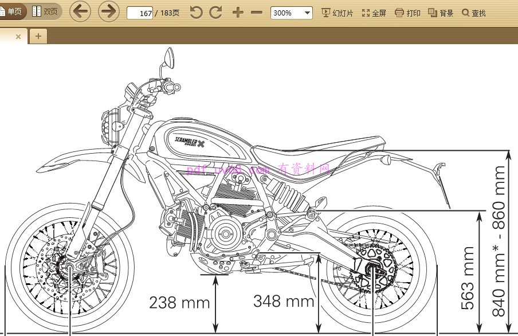518x336 pixels.
Task: Open background settings (背景)
Action: click(441, 13)
